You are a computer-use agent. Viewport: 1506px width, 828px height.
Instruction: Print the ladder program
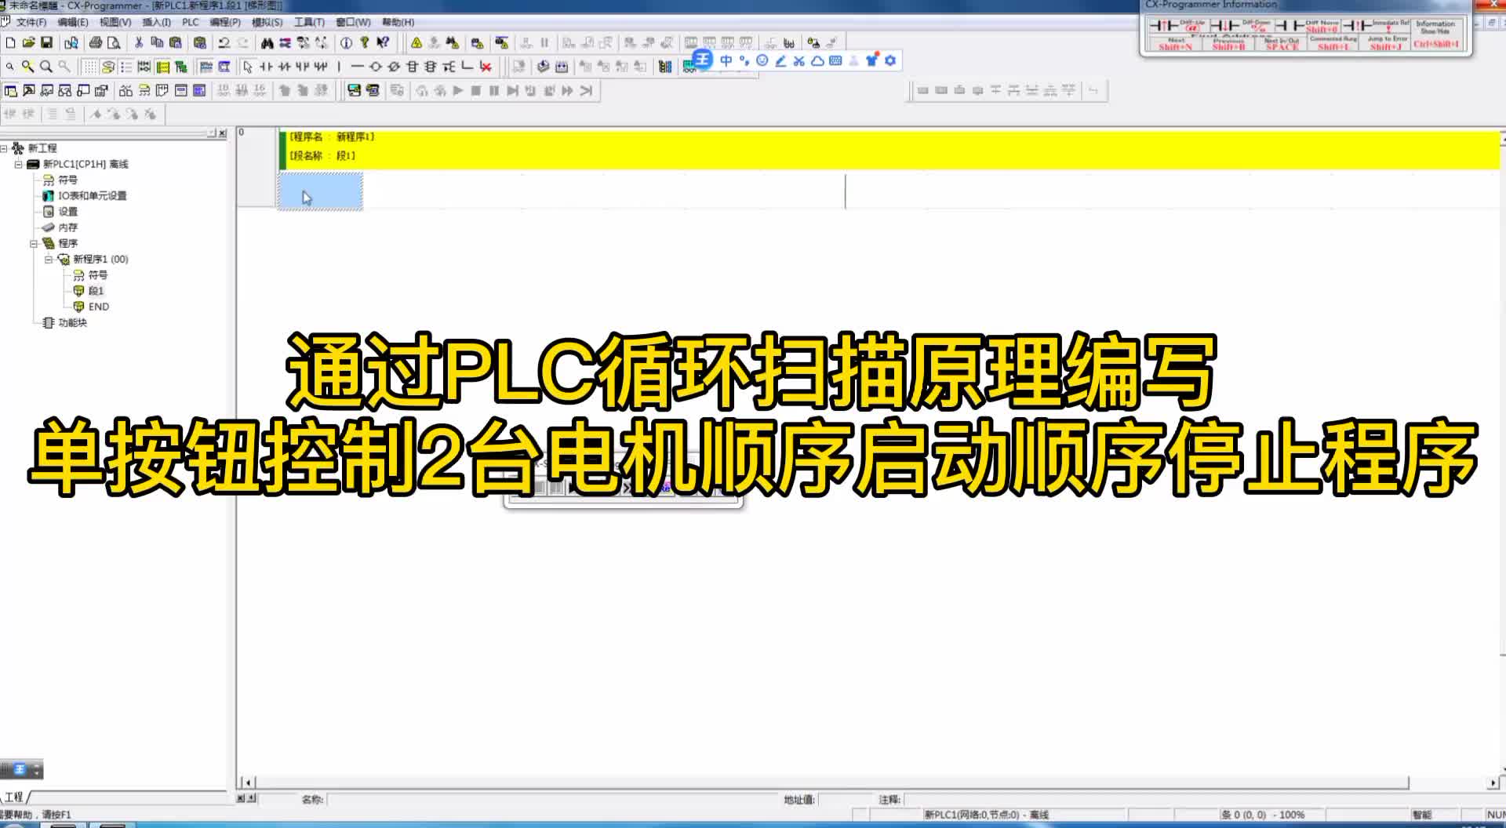(x=96, y=42)
